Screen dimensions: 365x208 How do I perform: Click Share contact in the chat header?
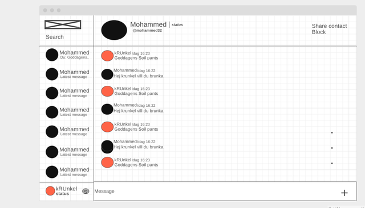coord(329,26)
